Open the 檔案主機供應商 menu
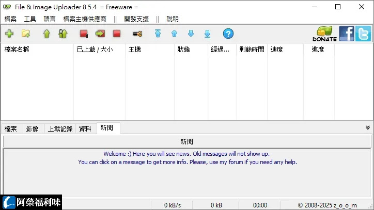Screen dimensions: 374x210 tap(85, 19)
